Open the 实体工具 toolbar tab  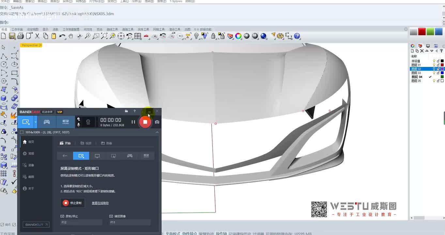click(143, 29)
